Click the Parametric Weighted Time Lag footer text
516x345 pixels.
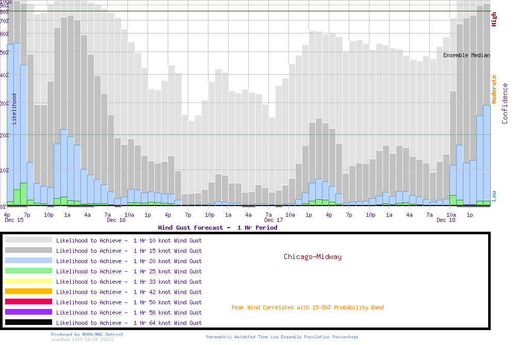[x=282, y=337]
